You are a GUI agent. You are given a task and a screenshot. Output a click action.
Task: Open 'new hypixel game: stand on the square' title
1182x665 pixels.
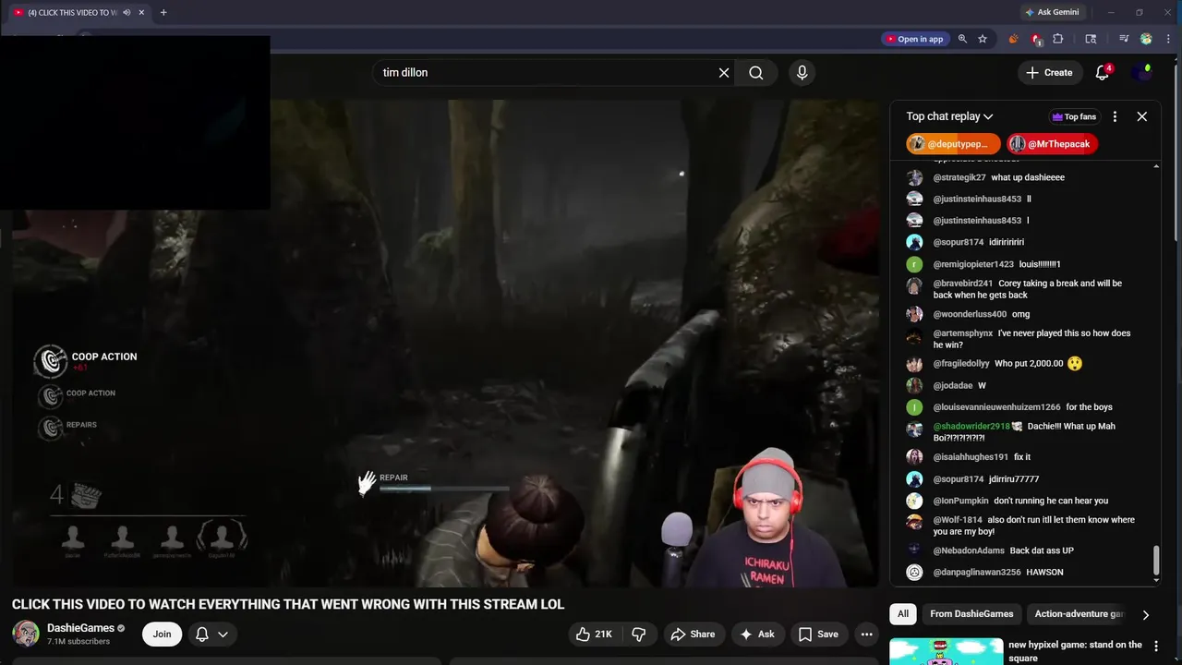(x=1075, y=651)
